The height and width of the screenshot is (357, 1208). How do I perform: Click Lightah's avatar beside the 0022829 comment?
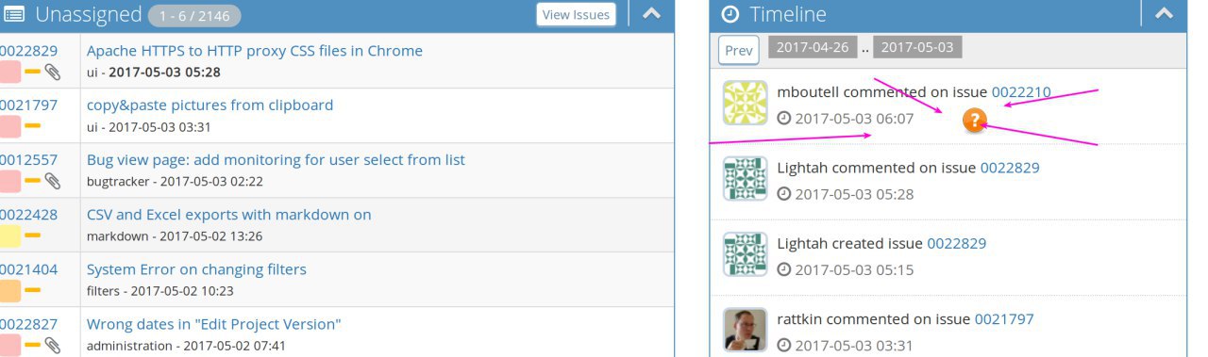[746, 179]
